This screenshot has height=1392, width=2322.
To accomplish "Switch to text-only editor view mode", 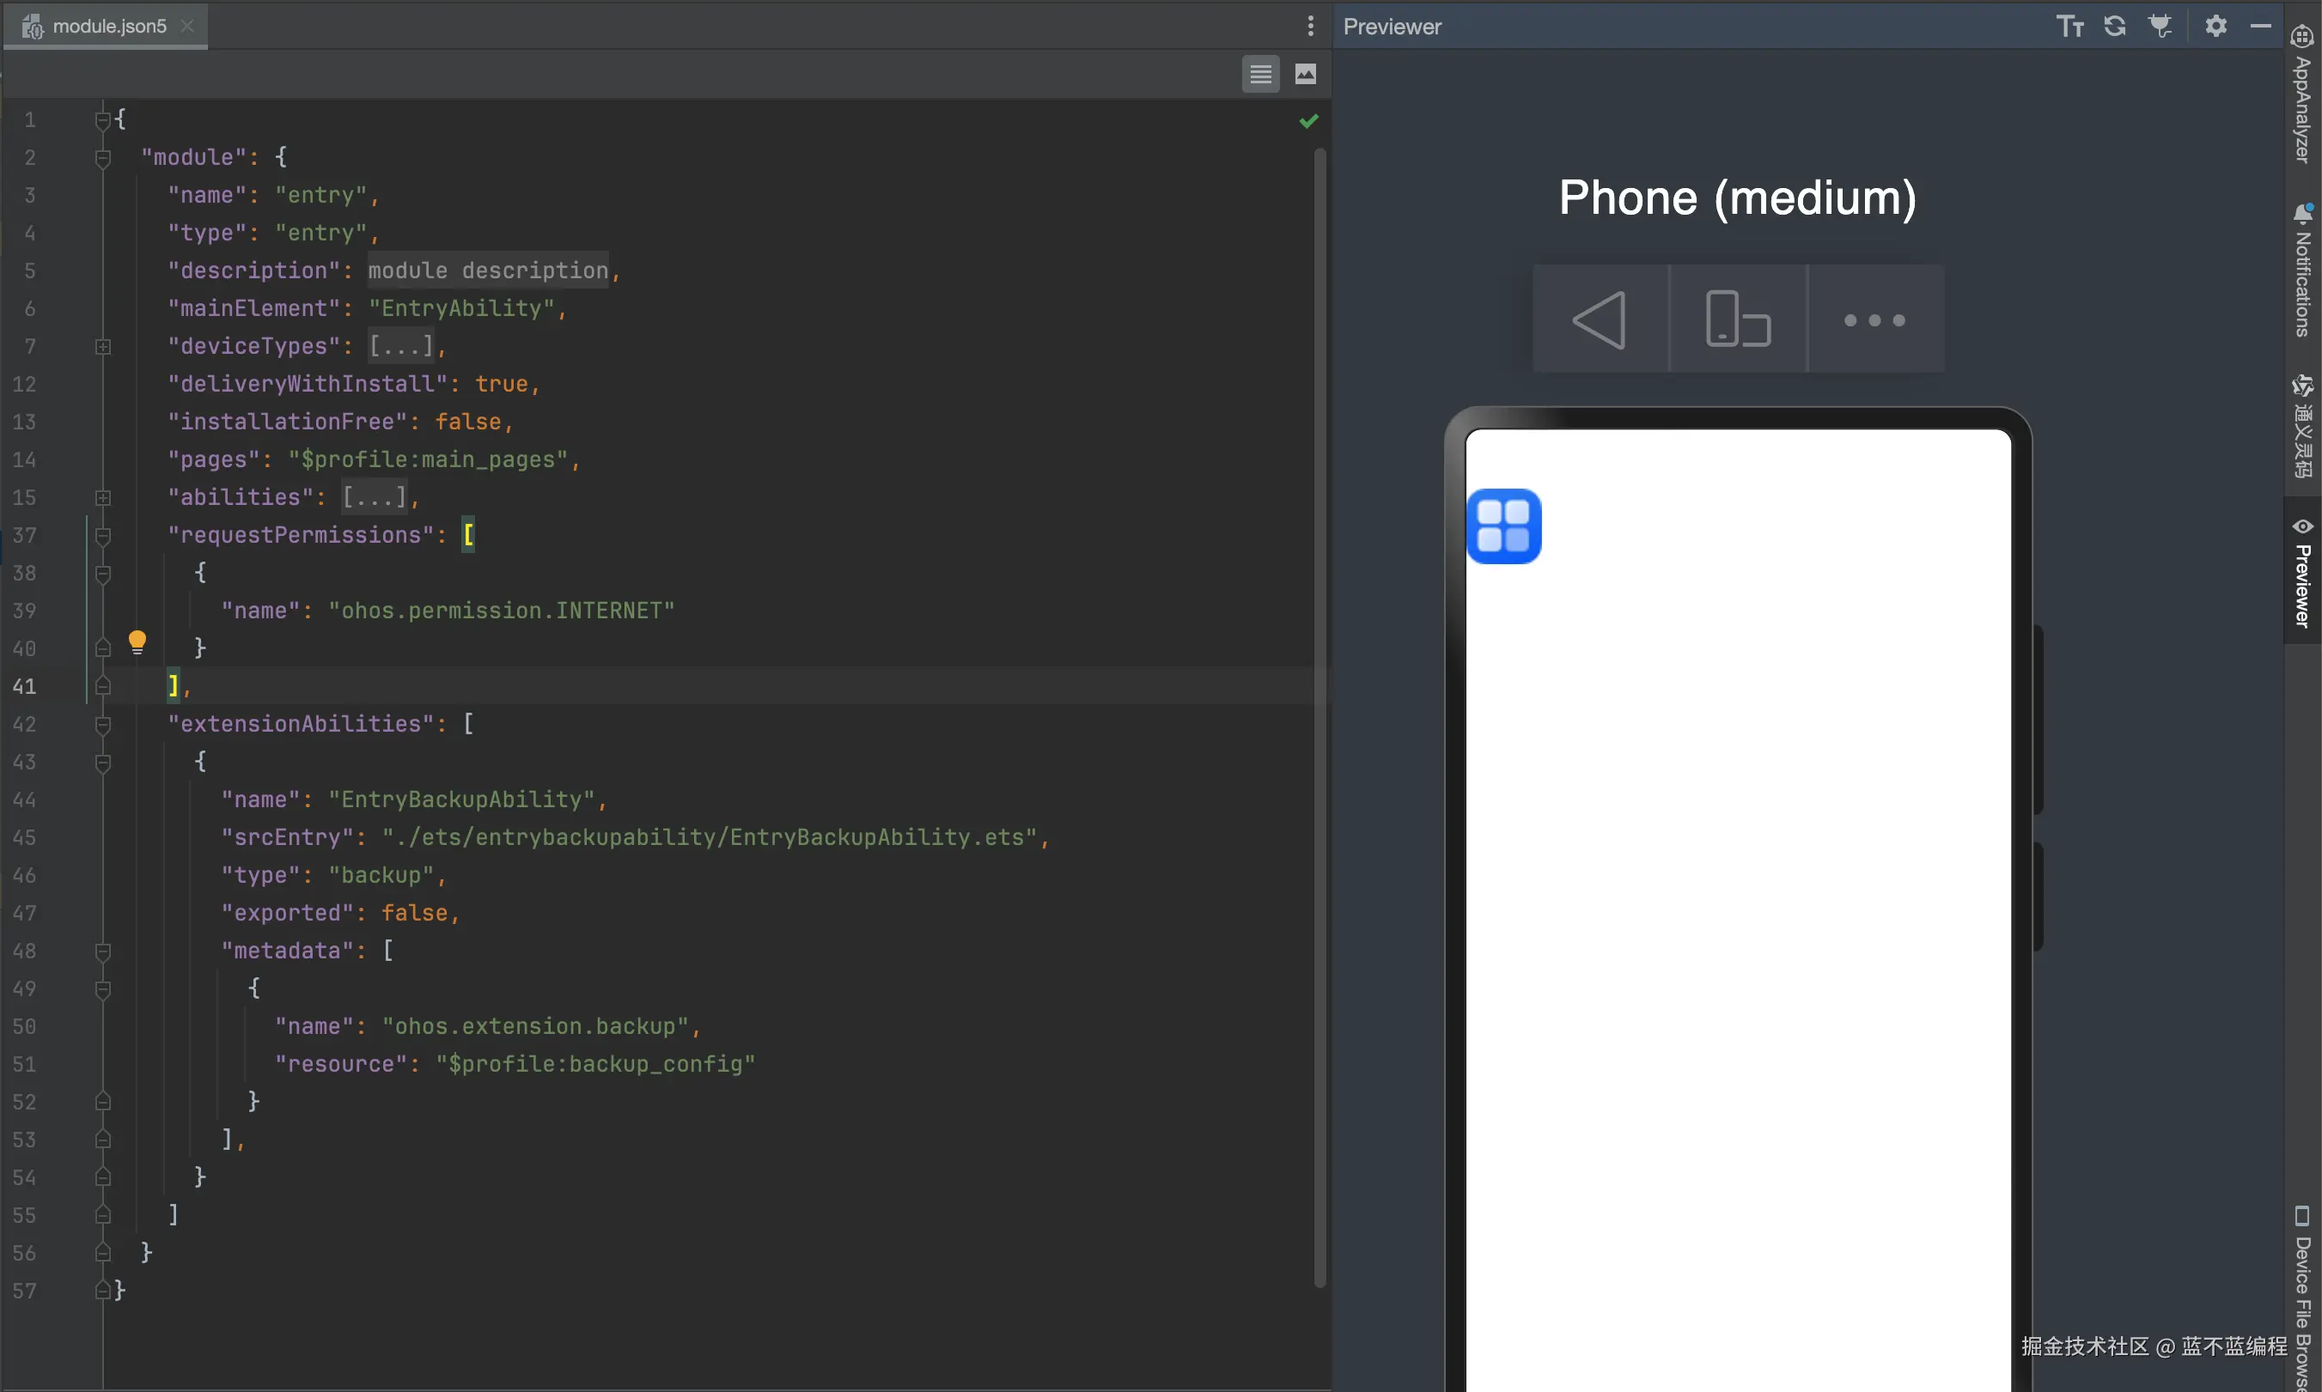I will click(1260, 74).
